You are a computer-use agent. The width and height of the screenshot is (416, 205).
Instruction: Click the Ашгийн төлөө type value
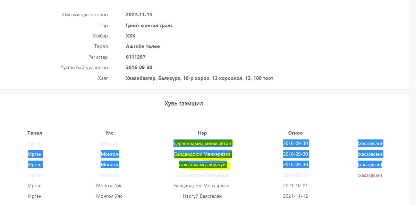[143, 46]
